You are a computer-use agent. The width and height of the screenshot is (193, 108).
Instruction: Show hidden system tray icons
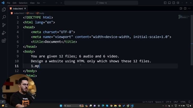[163, 106]
